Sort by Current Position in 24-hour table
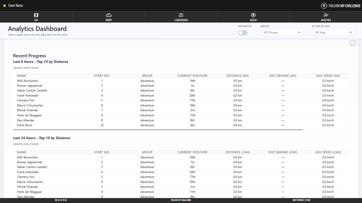 (192, 152)
